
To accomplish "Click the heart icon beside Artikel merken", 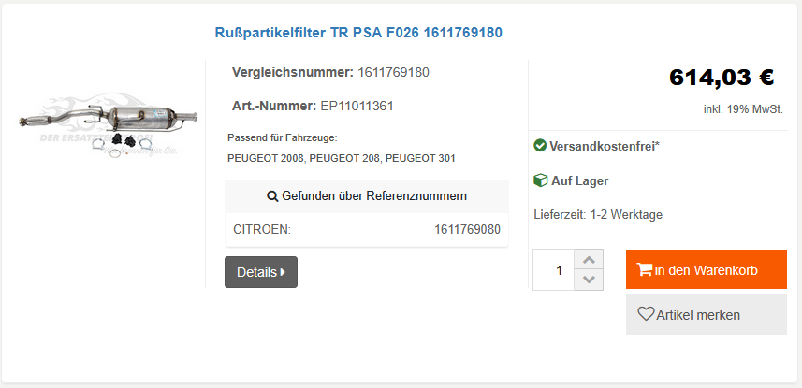I will (x=646, y=314).
